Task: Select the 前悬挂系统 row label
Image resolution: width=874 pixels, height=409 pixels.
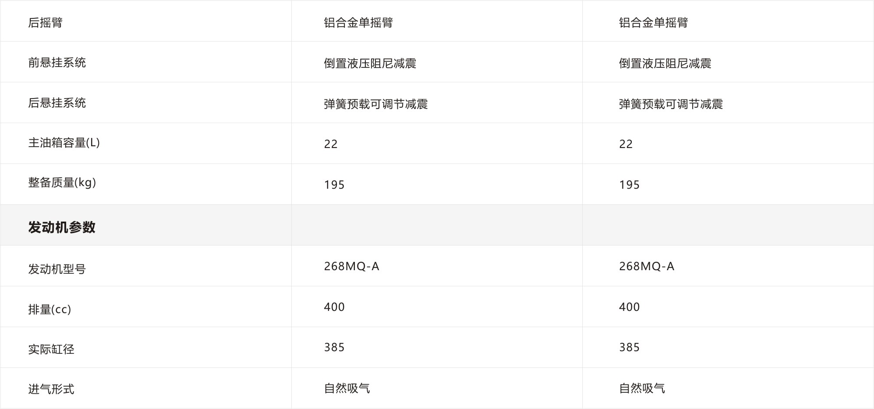Action: [57, 63]
